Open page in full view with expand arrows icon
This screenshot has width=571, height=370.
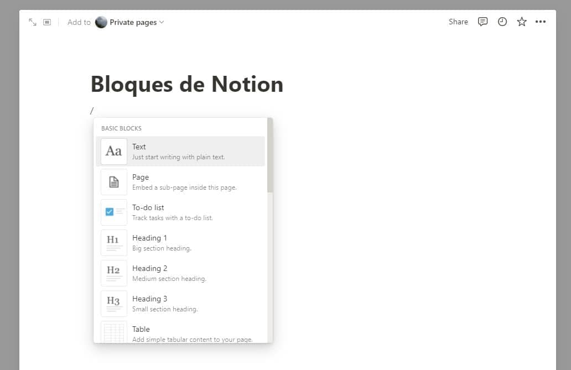(33, 22)
